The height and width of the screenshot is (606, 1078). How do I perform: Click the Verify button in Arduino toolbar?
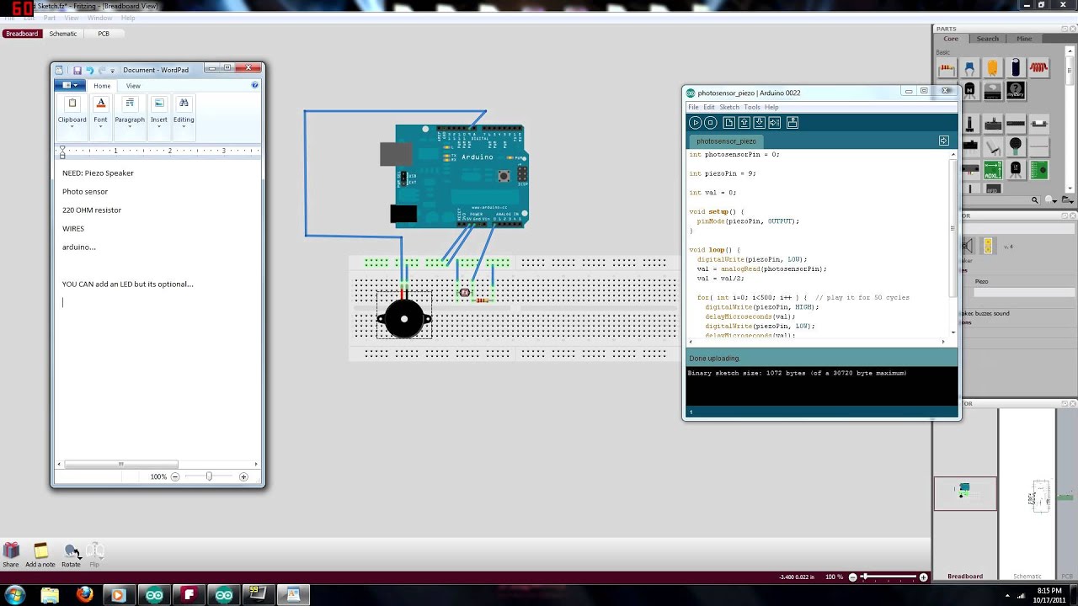(x=696, y=123)
